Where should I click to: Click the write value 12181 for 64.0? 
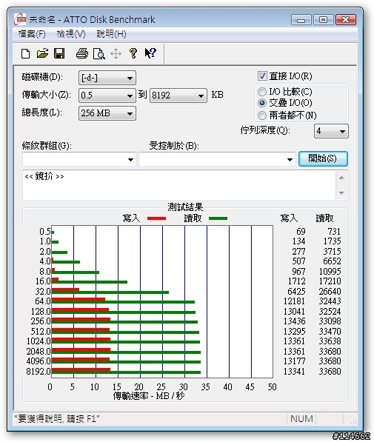pyautogui.click(x=294, y=301)
